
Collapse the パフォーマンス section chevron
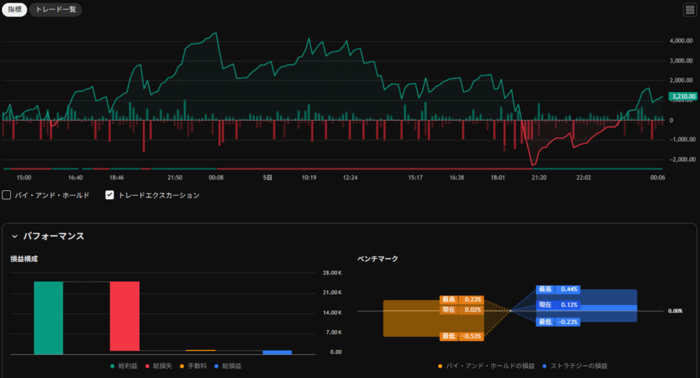(14, 236)
